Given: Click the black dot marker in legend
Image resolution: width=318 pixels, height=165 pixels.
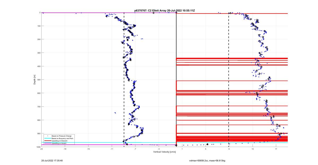Looking at the screenshot, I should coord(47,136).
